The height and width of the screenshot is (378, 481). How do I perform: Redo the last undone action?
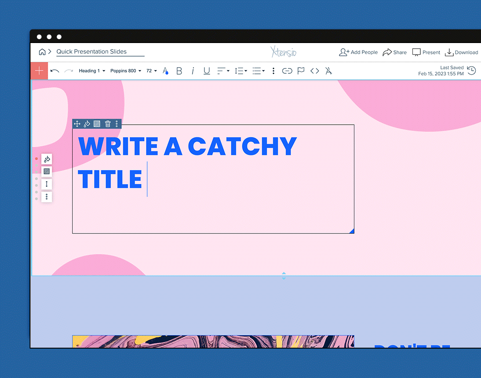[x=69, y=71]
